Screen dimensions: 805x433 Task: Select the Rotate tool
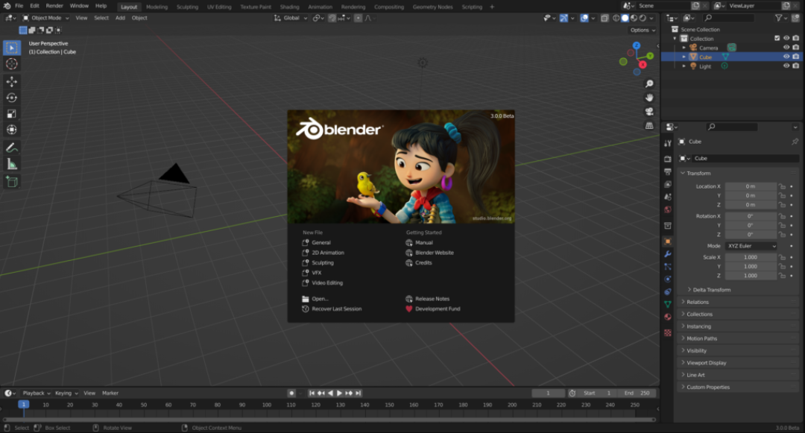12,98
